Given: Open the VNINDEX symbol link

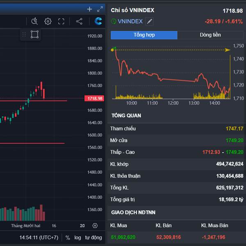Looking at the screenshot, I should (x=130, y=21).
